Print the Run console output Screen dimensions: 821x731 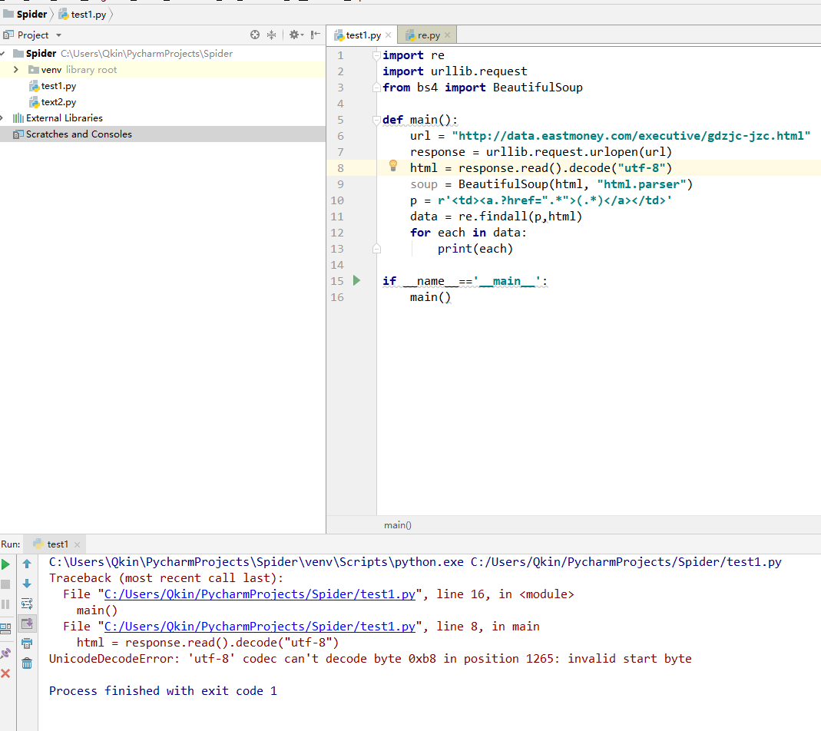pos(27,643)
